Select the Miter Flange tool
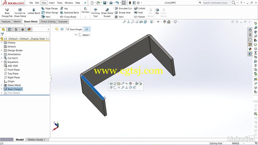 (x=50, y=13)
